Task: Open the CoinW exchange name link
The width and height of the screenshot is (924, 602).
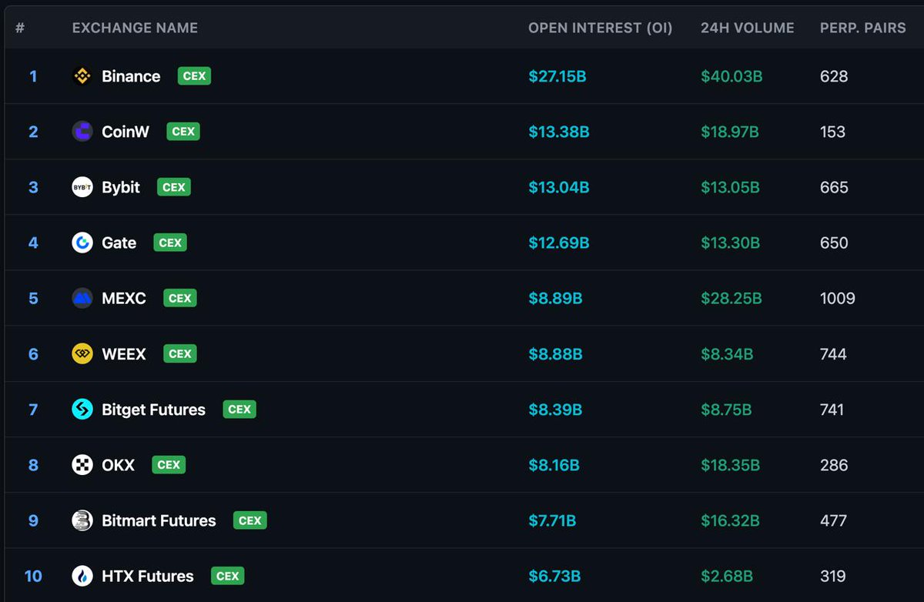Action: pyautogui.click(x=126, y=132)
